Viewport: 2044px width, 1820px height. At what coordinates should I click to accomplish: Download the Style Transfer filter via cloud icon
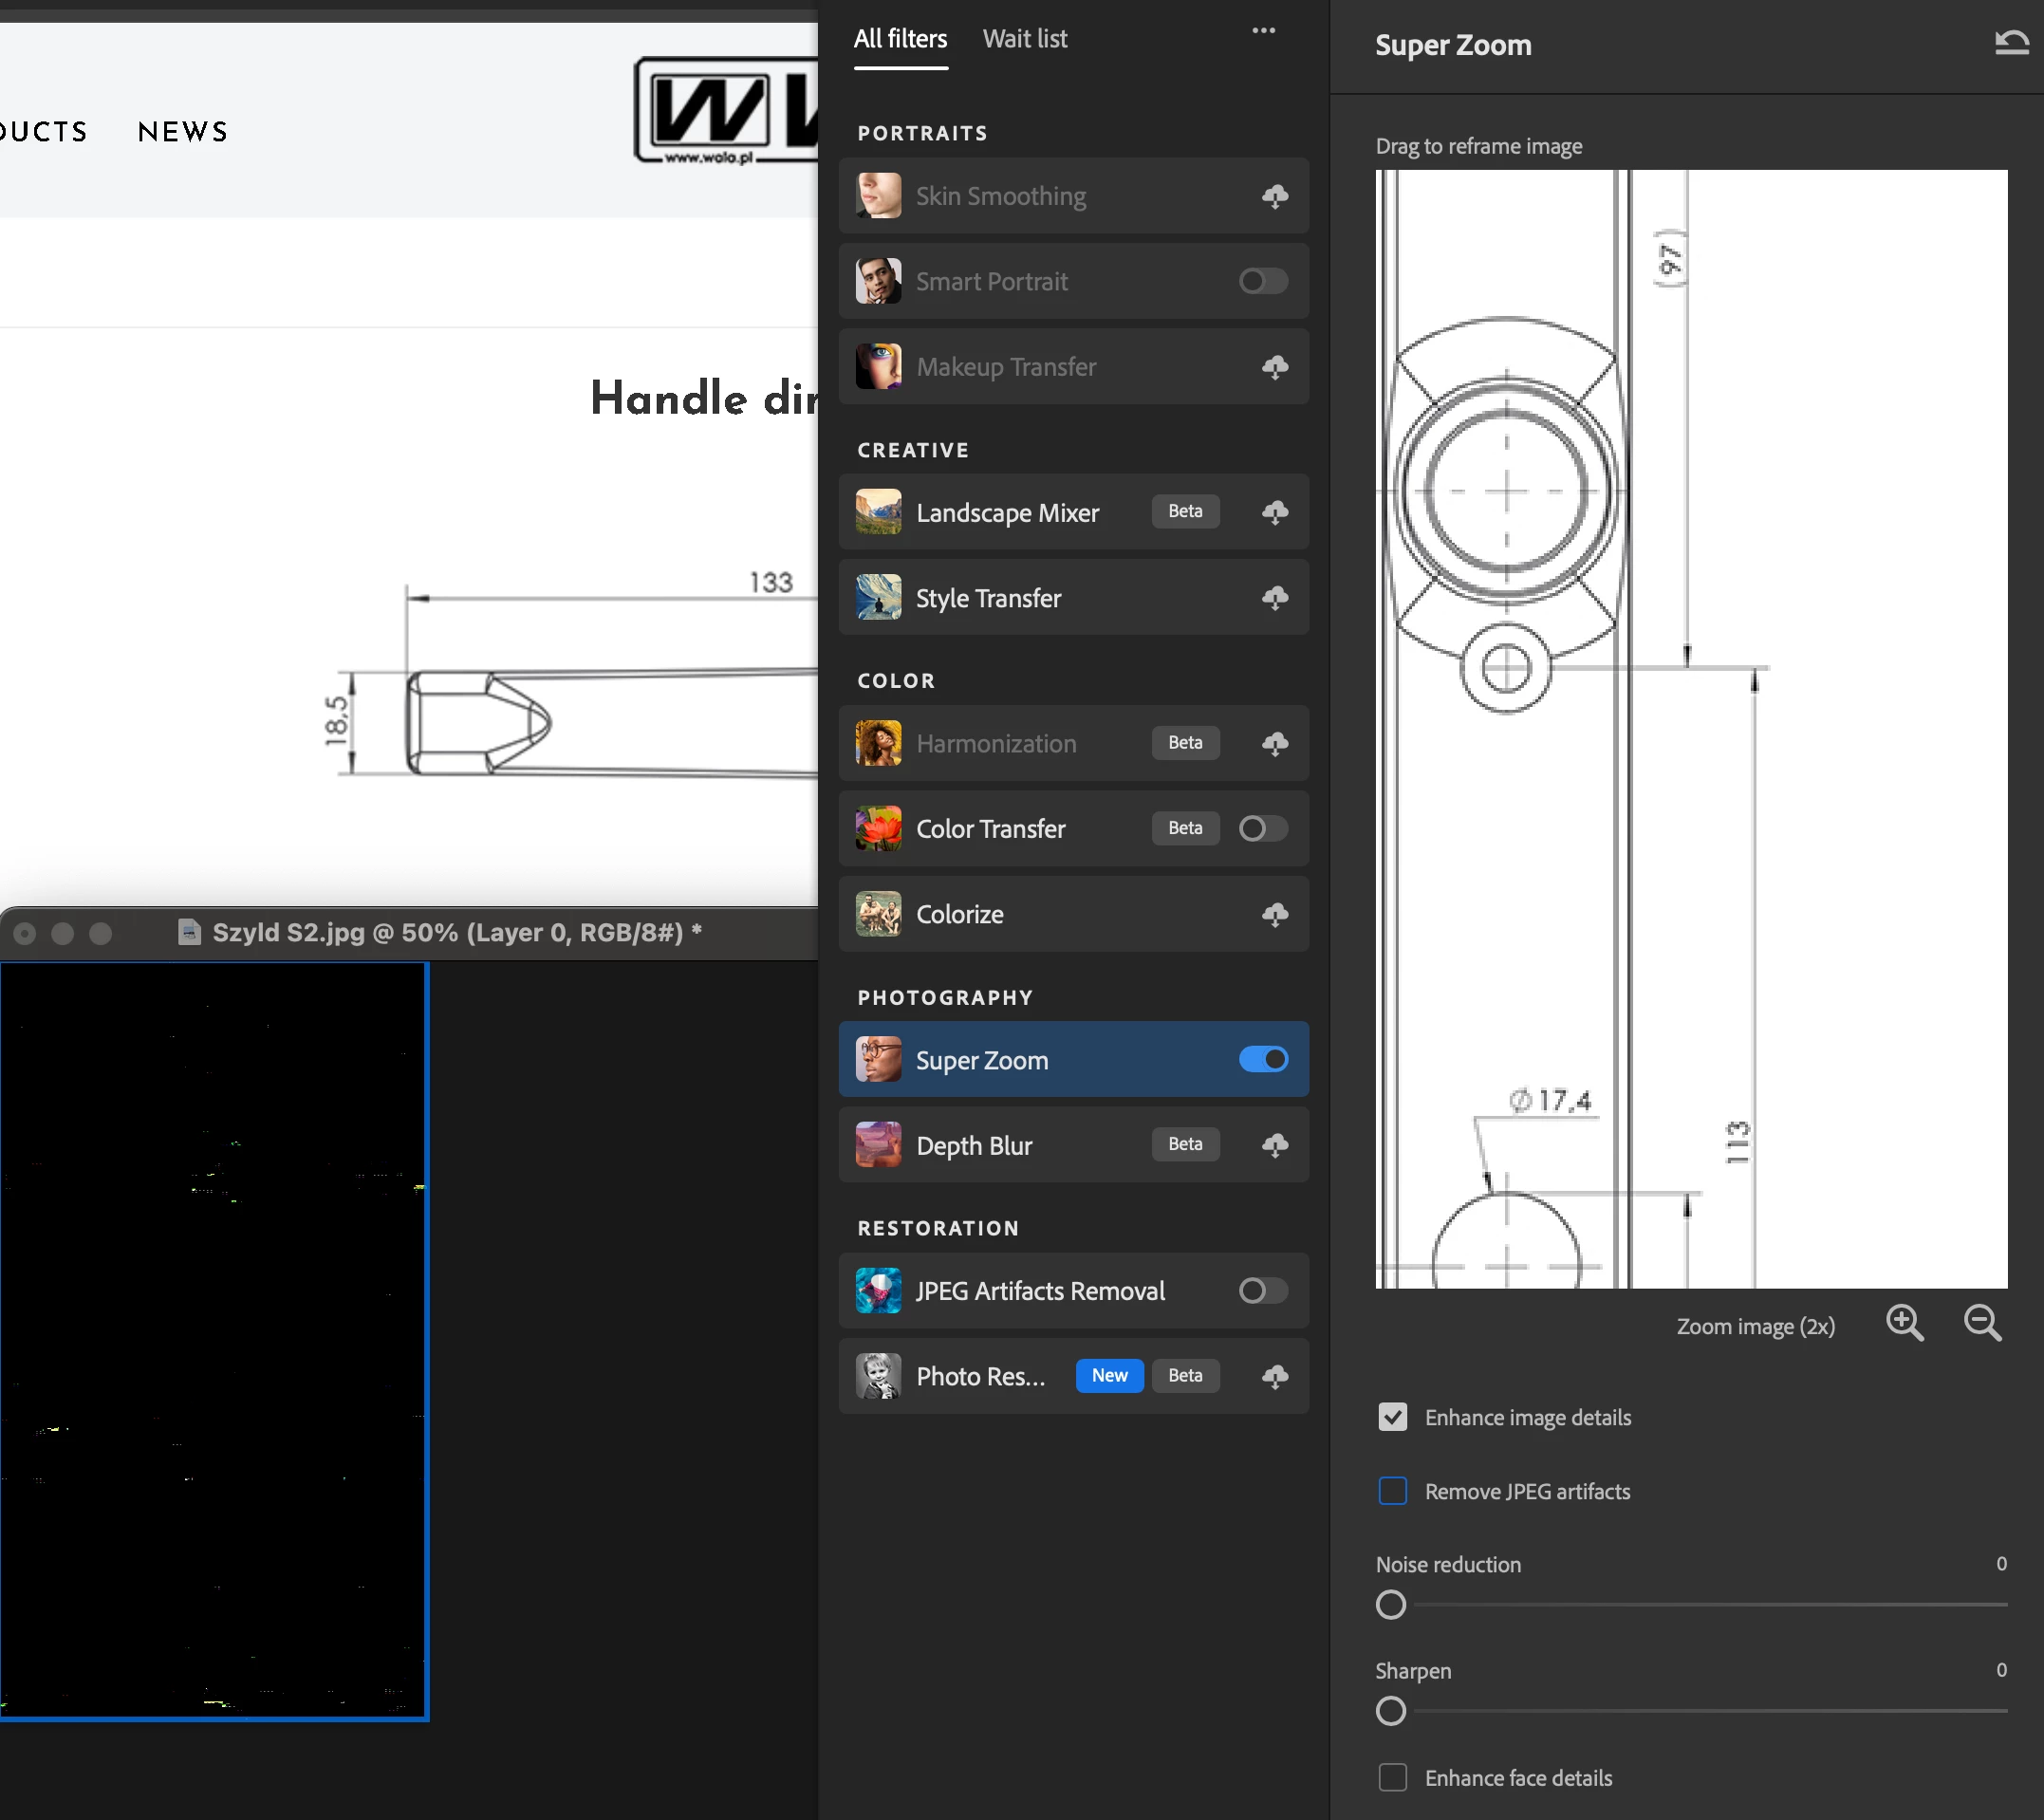[1275, 598]
